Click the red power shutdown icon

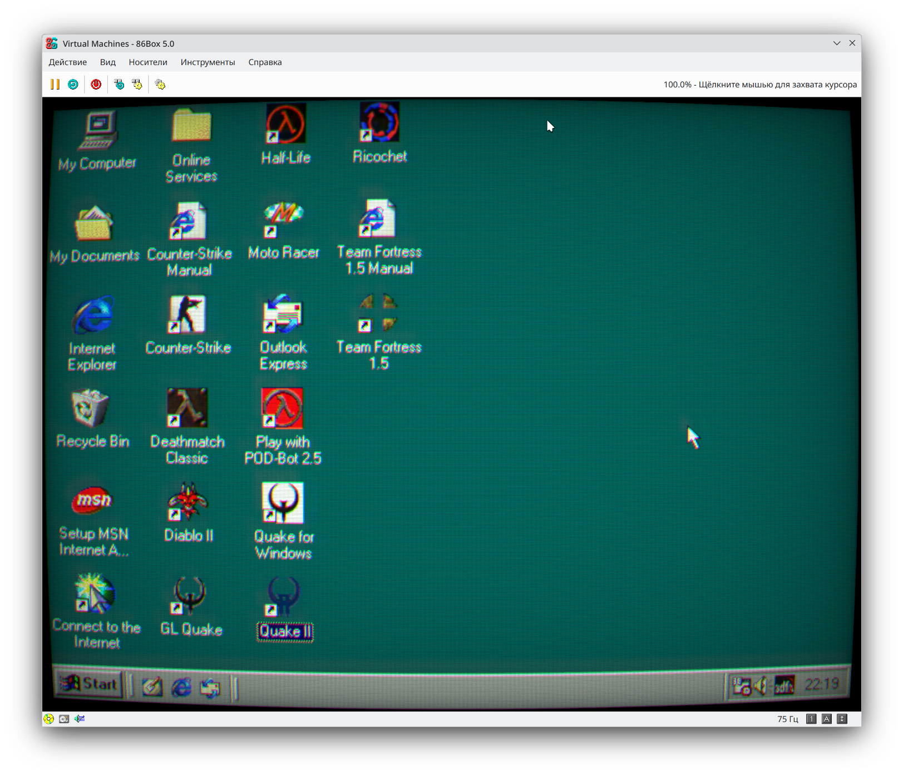pos(96,85)
